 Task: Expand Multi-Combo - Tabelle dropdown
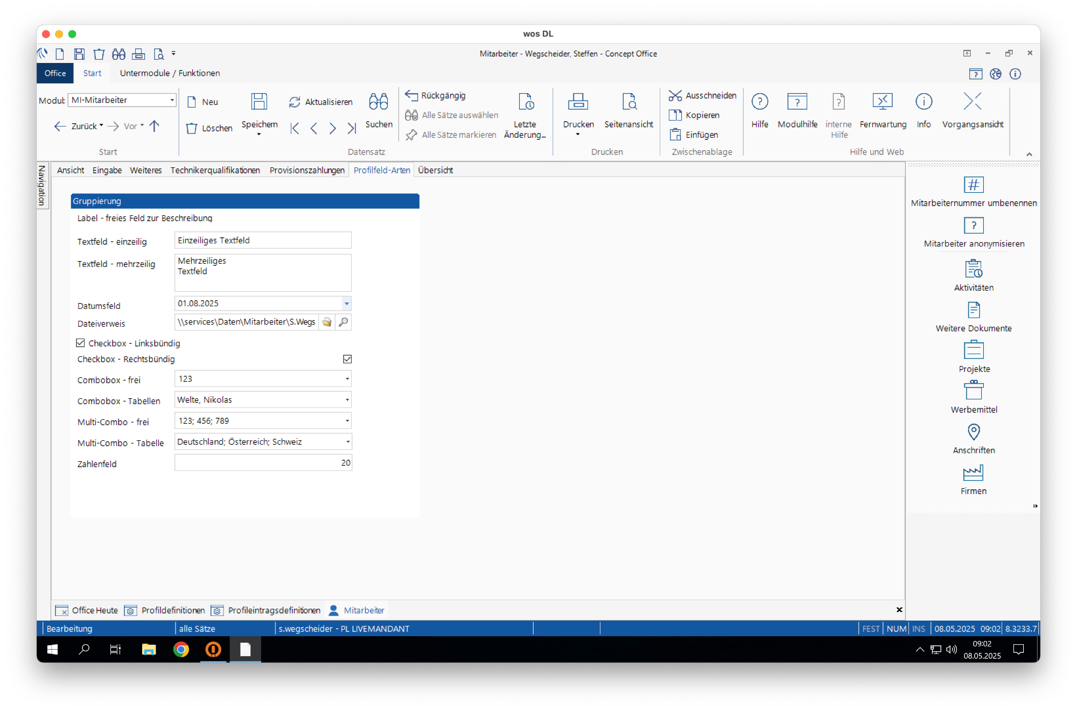pyautogui.click(x=347, y=442)
